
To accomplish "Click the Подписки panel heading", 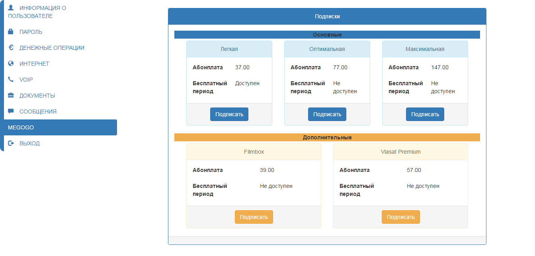I will [327, 16].
